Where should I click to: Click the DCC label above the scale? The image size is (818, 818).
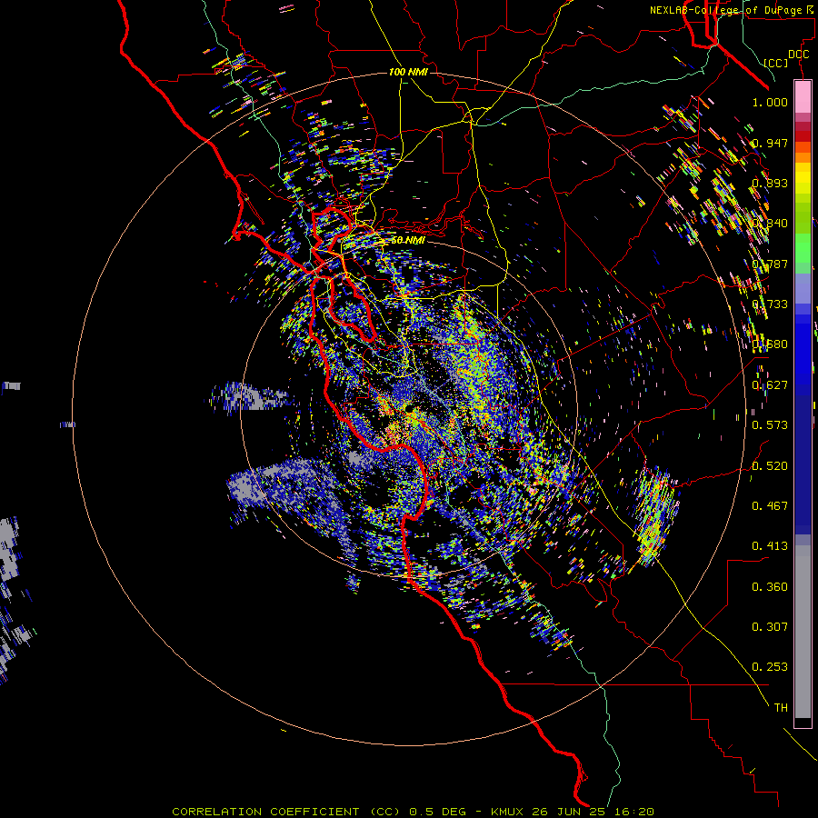[x=798, y=55]
